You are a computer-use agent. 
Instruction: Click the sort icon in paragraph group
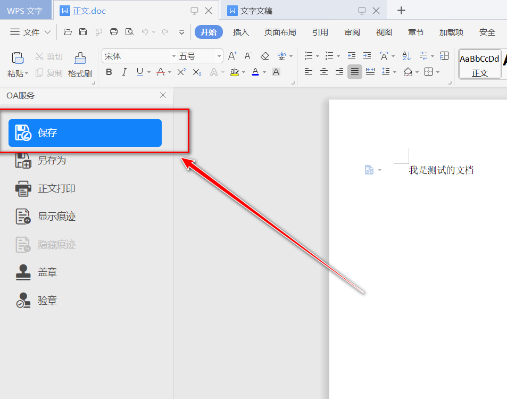(406, 56)
